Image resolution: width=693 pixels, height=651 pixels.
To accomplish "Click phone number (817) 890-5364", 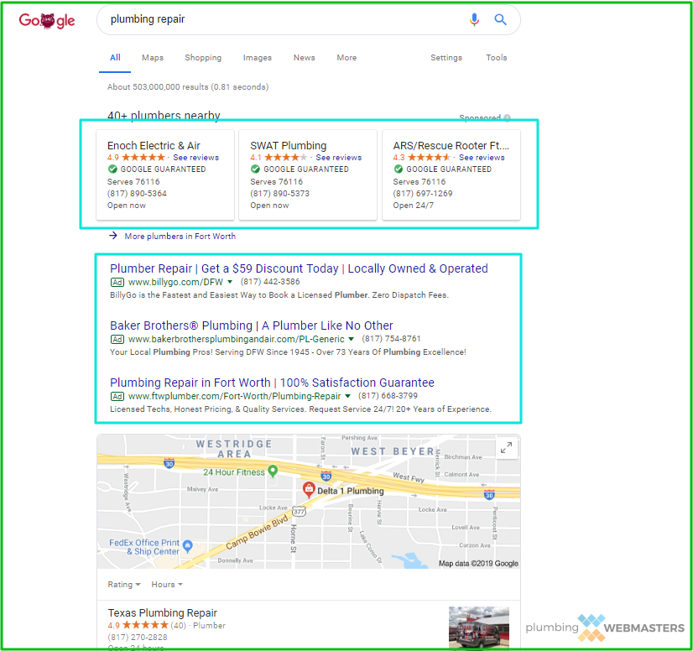I will (x=137, y=193).
